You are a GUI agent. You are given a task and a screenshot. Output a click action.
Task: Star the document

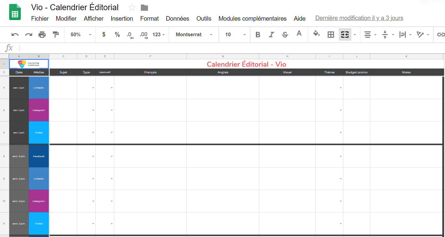pyautogui.click(x=132, y=8)
